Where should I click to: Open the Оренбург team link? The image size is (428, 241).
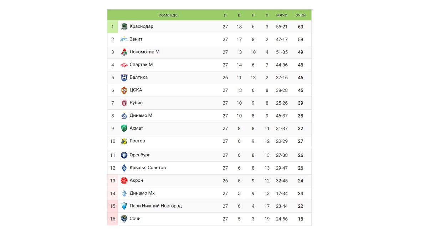click(140, 155)
